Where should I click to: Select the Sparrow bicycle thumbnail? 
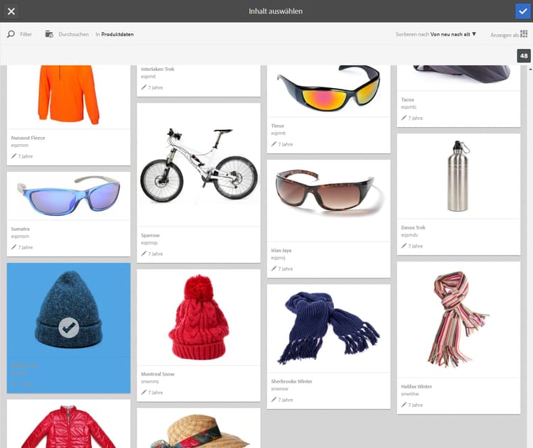(x=199, y=165)
